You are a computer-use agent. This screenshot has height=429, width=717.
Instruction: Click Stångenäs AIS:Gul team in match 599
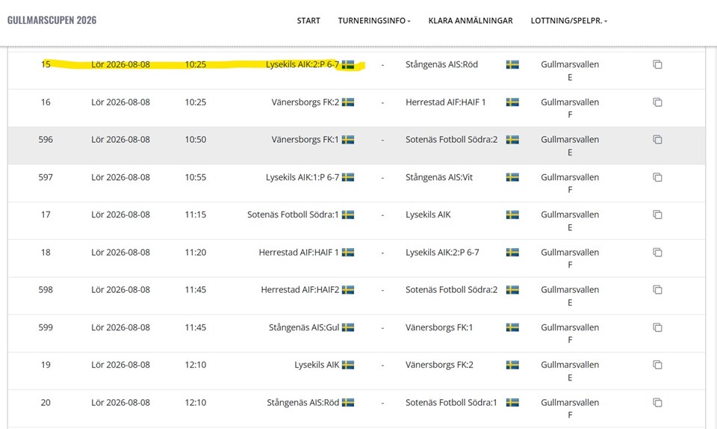pos(304,327)
